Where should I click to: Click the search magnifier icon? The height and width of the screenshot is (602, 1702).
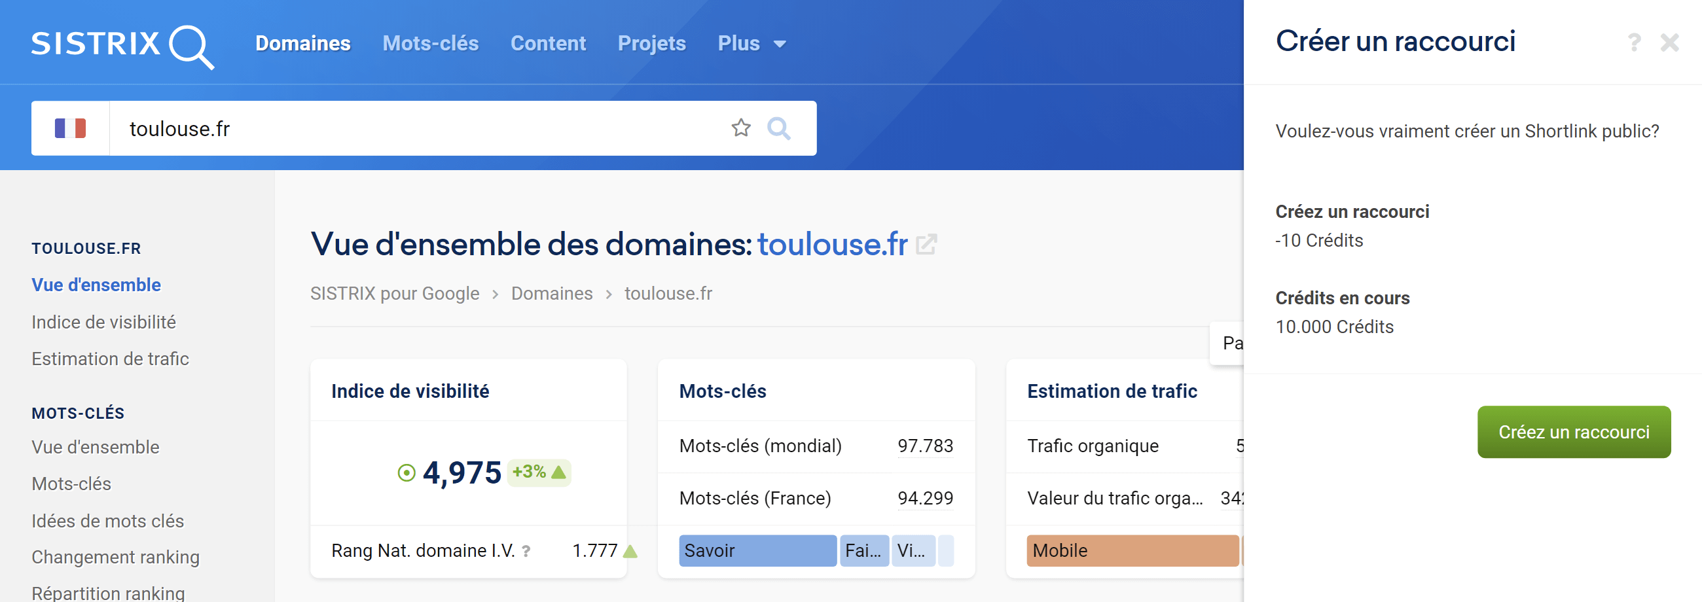point(779,128)
